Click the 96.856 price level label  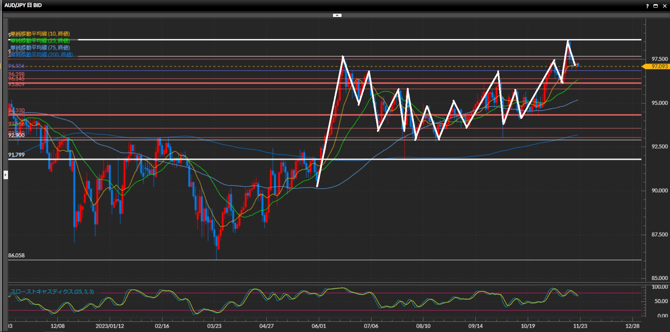[x=16, y=66]
